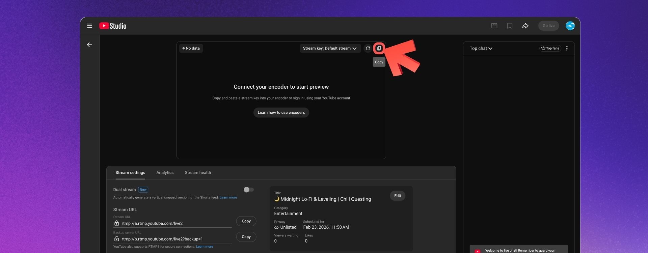This screenshot has width=648, height=253.
Task: Open the Top chat dropdown
Action: [481, 48]
